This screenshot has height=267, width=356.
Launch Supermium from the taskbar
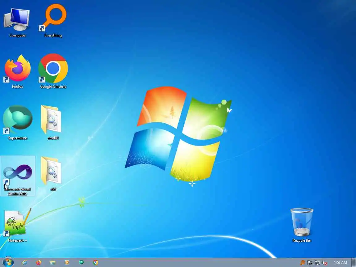81,262
